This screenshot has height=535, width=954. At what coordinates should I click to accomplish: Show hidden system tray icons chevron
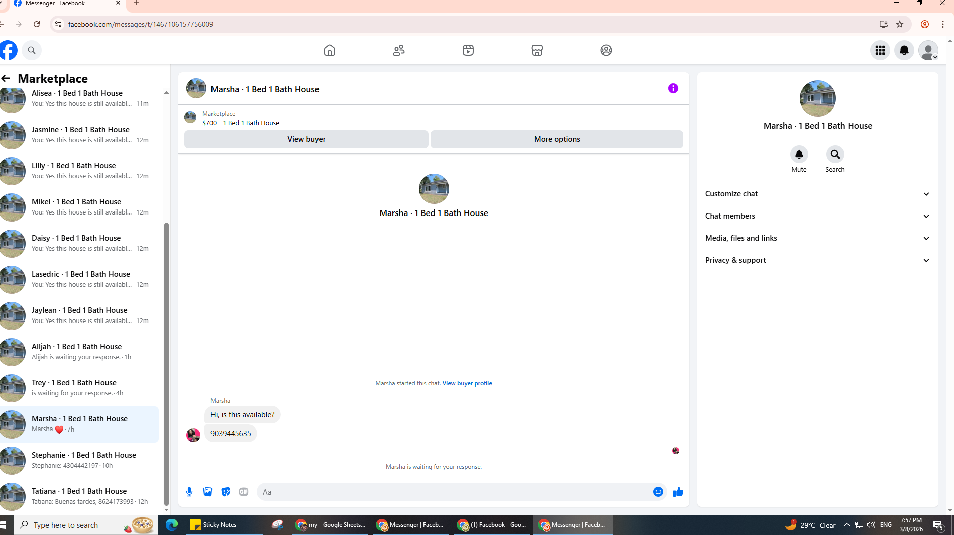coord(846,525)
